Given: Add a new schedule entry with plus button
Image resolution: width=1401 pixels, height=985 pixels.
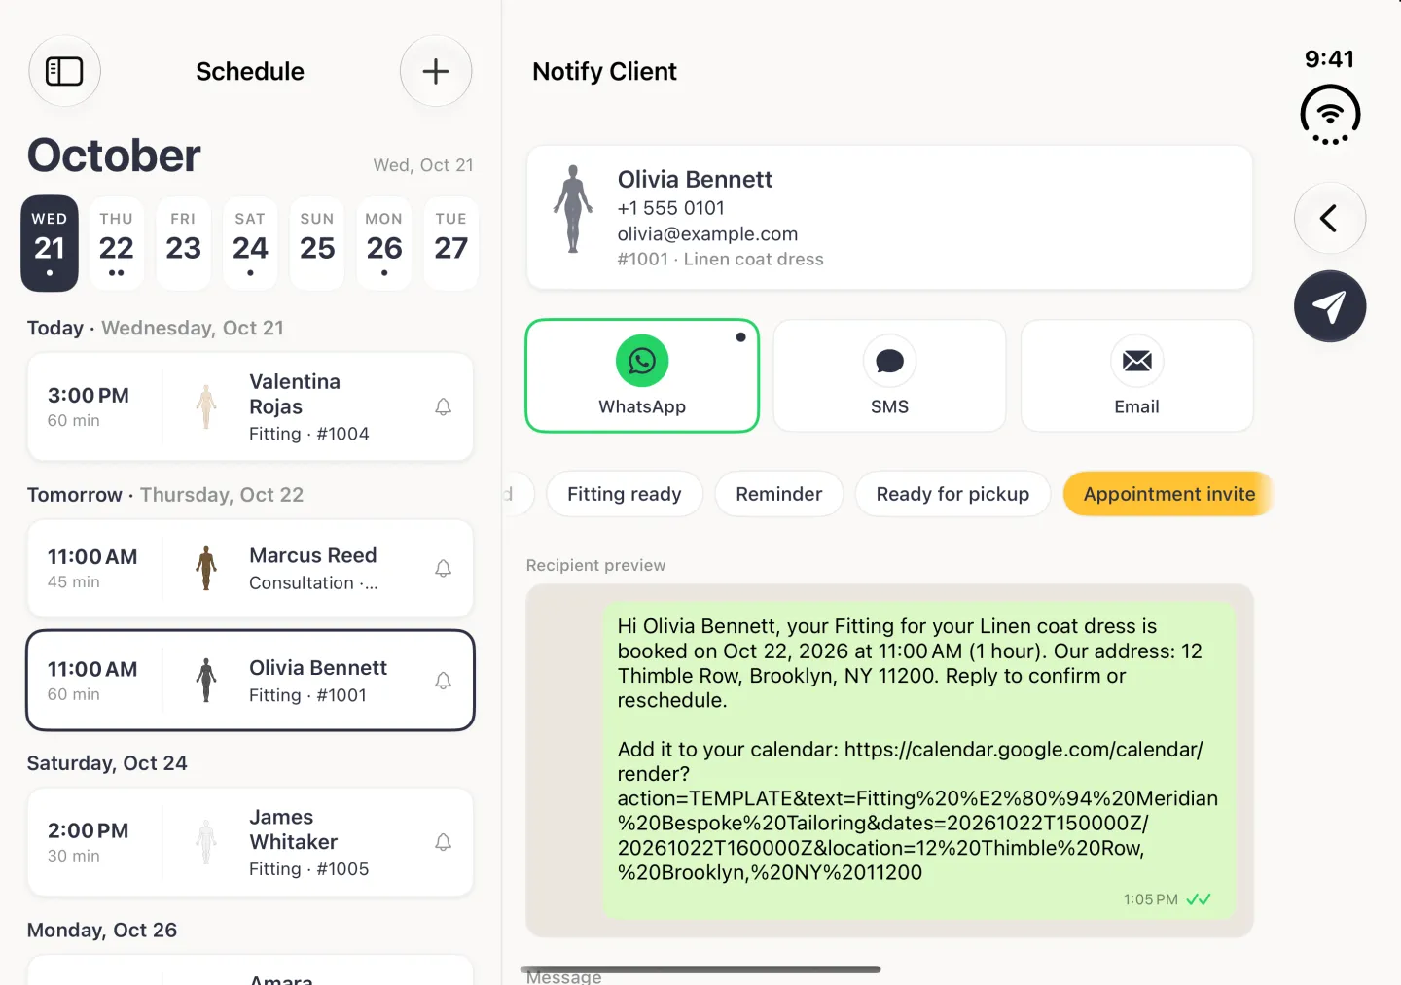Looking at the screenshot, I should 436,71.
